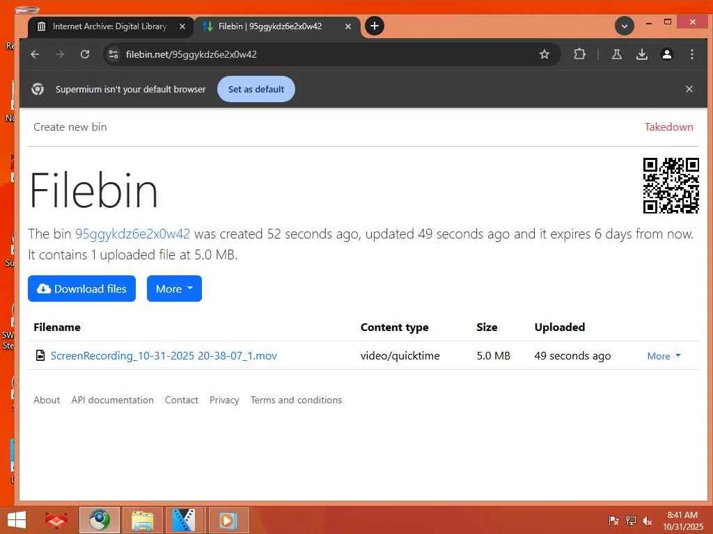Go back to the previous page
Image resolution: width=713 pixels, height=534 pixels.
35,54
